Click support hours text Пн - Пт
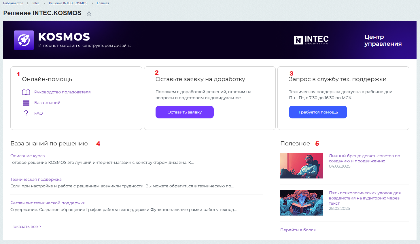This screenshot has width=420, height=244. click(321, 98)
